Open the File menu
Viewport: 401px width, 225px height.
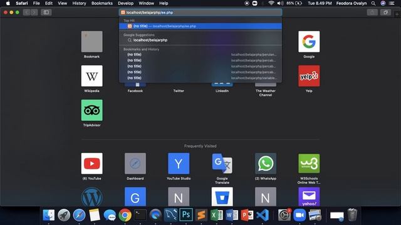coord(36,3)
